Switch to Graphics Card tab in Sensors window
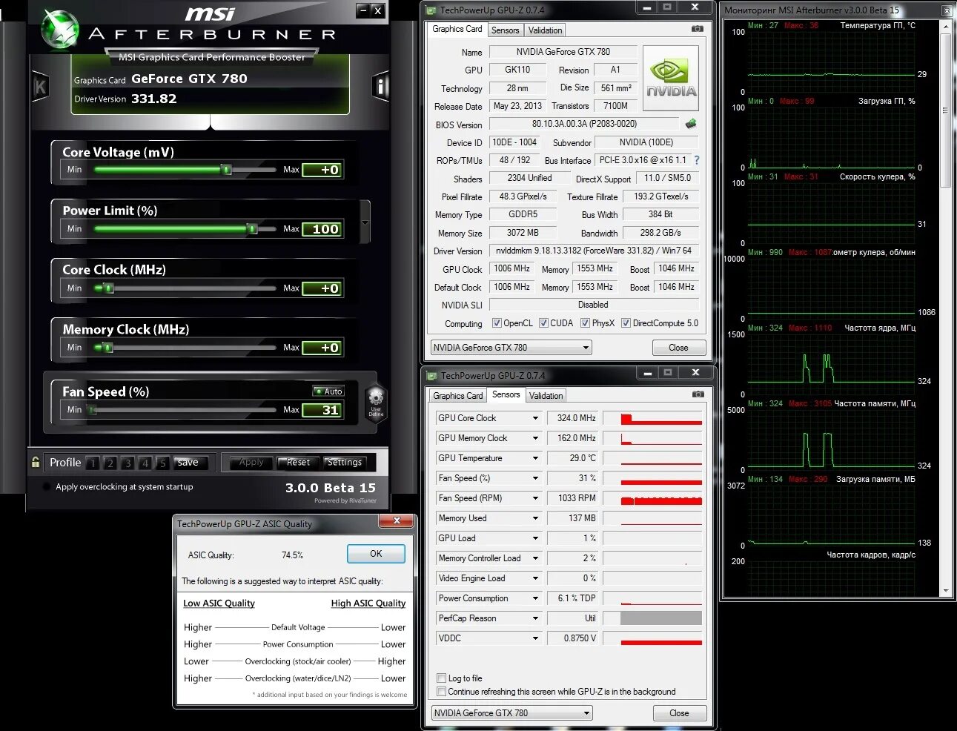The width and height of the screenshot is (957, 731). pyautogui.click(x=458, y=396)
